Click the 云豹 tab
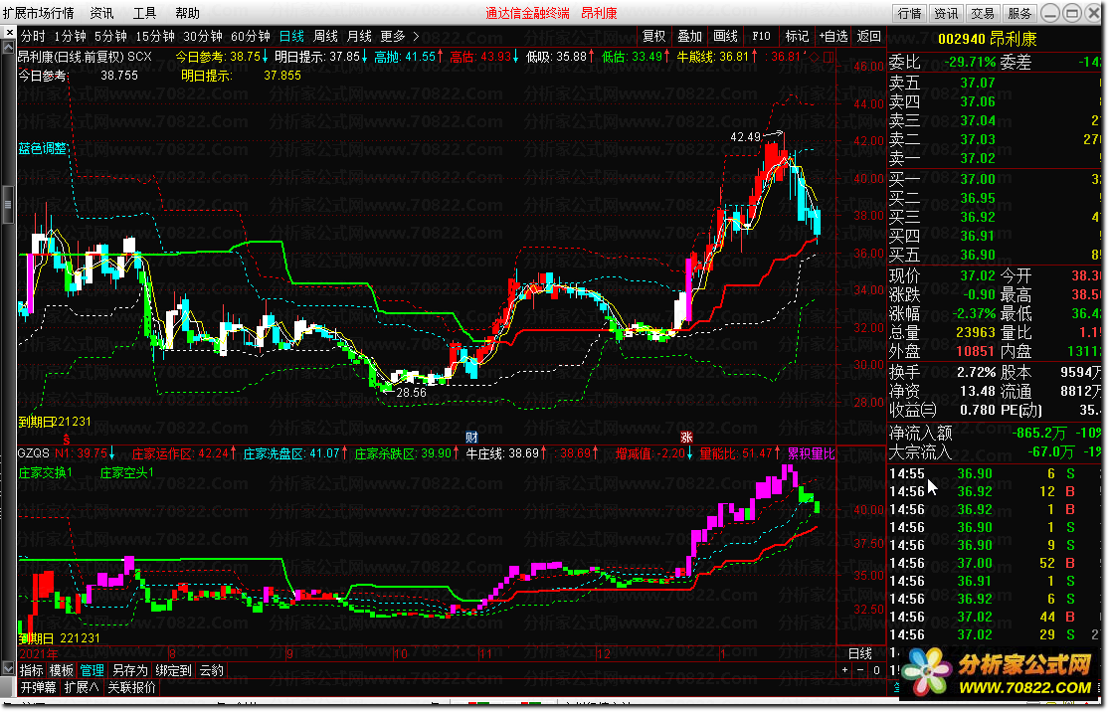 (x=211, y=670)
